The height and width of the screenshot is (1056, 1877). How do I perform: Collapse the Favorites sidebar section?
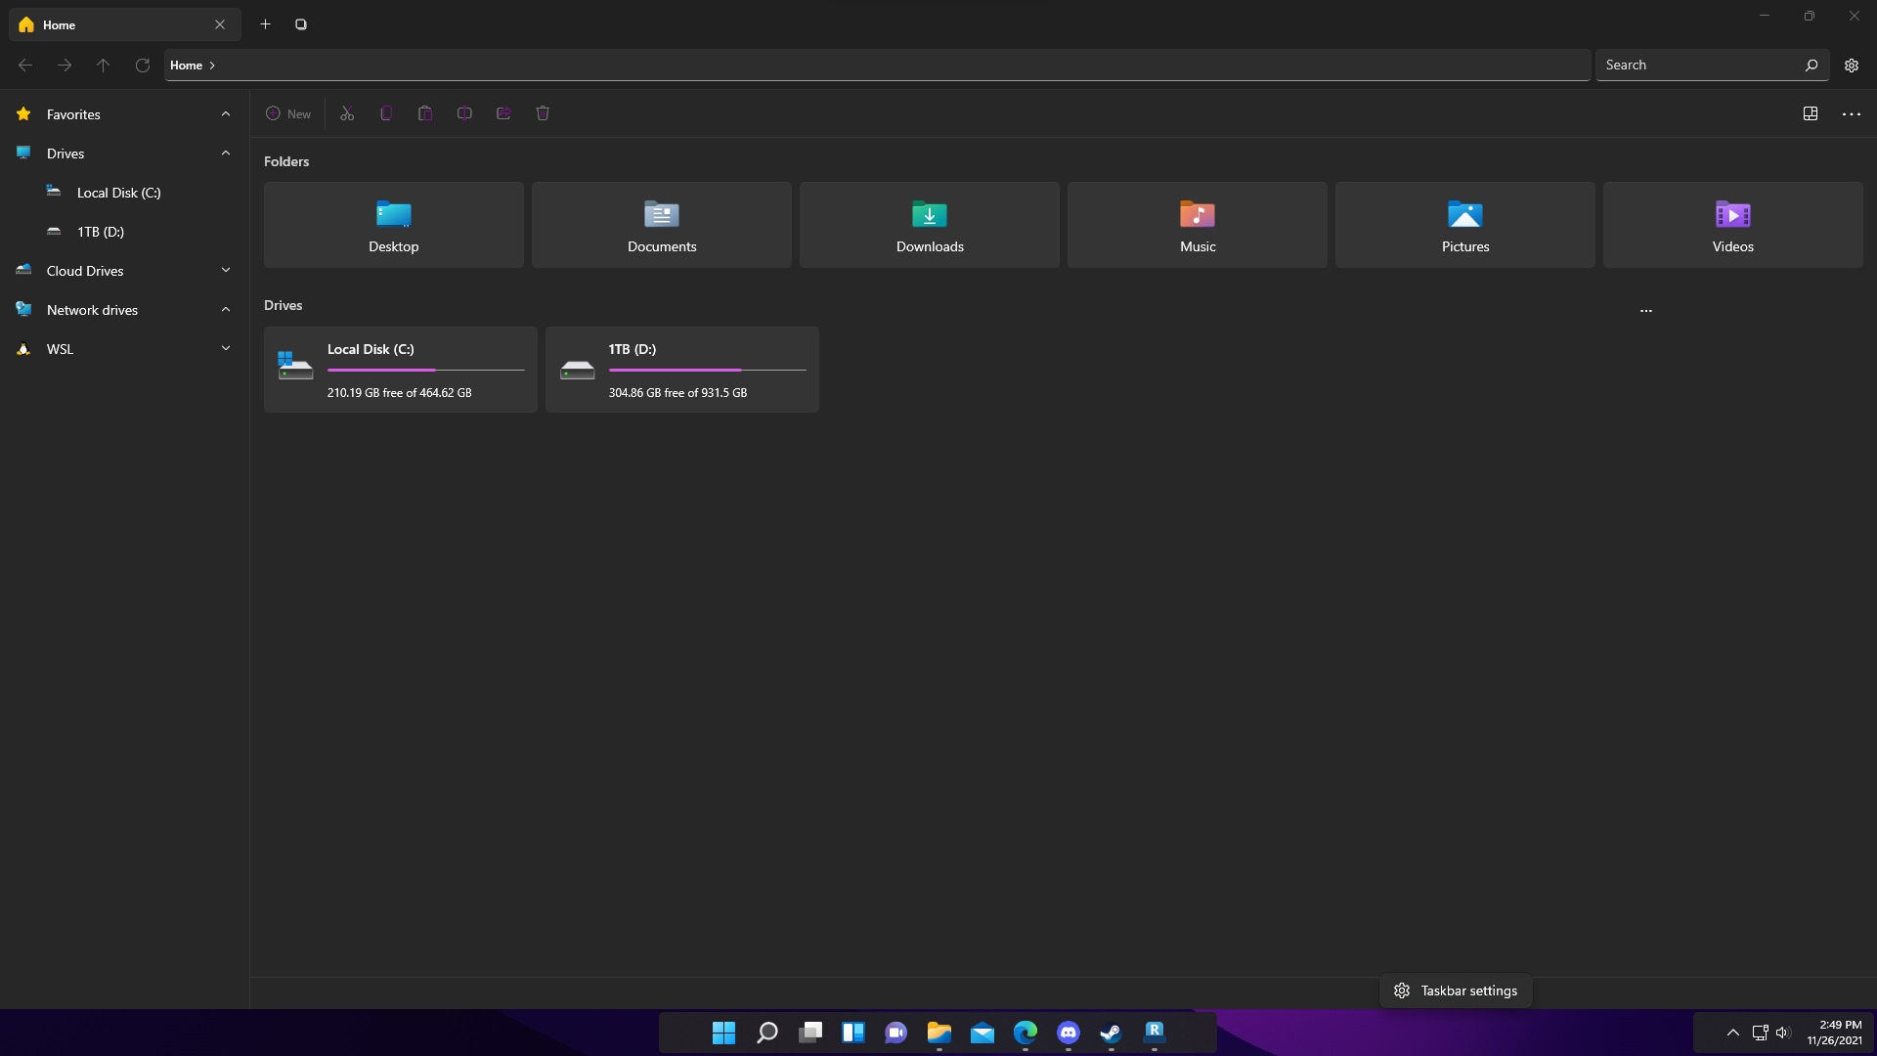pyautogui.click(x=226, y=114)
